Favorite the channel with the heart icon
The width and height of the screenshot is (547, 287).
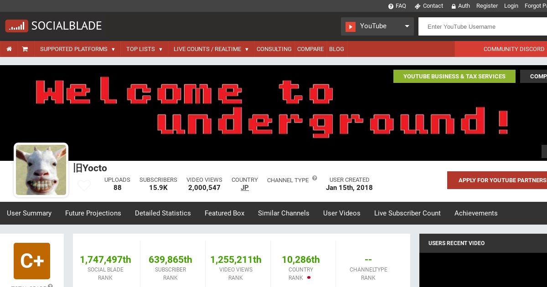click(84, 185)
